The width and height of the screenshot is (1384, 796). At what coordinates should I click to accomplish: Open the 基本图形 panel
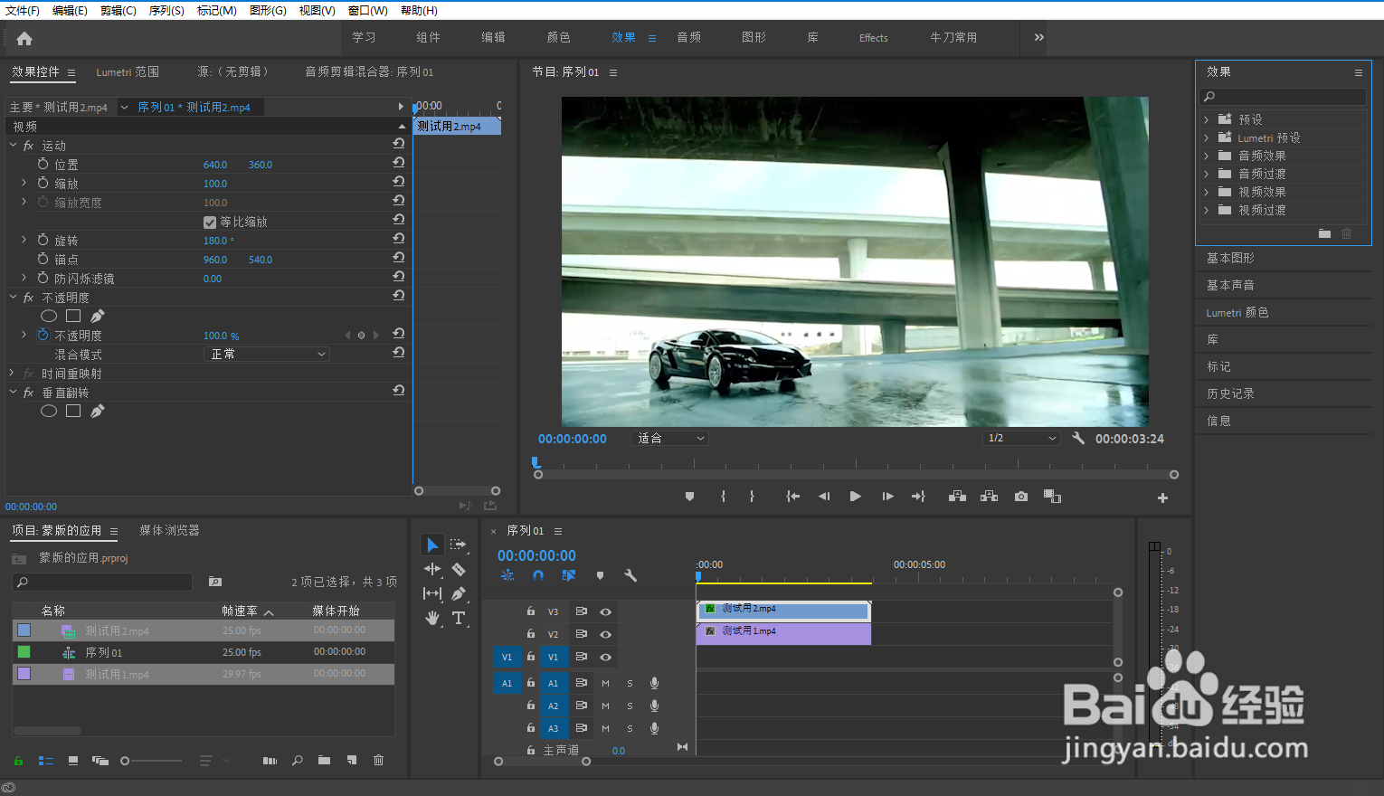click(x=1230, y=258)
